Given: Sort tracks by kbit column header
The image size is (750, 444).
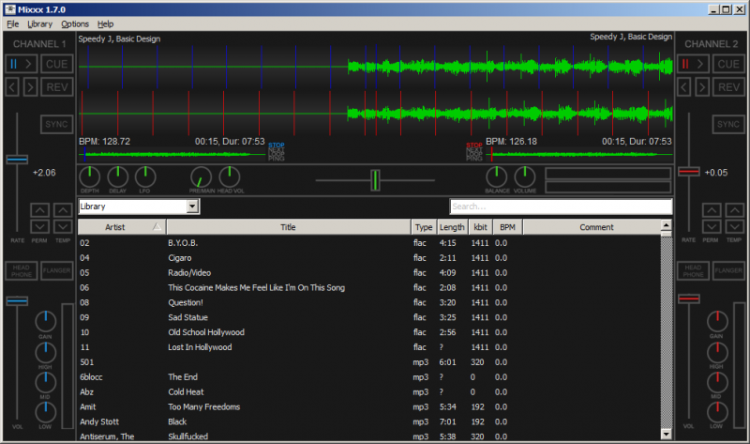Looking at the screenshot, I should click(x=480, y=227).
